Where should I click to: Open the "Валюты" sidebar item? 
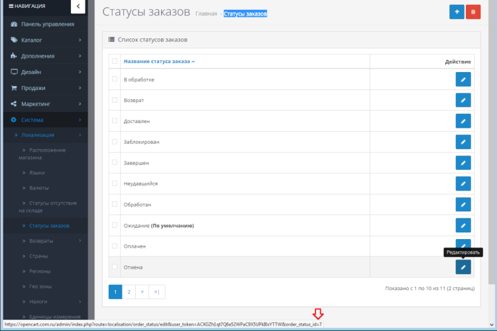[38, 188]
